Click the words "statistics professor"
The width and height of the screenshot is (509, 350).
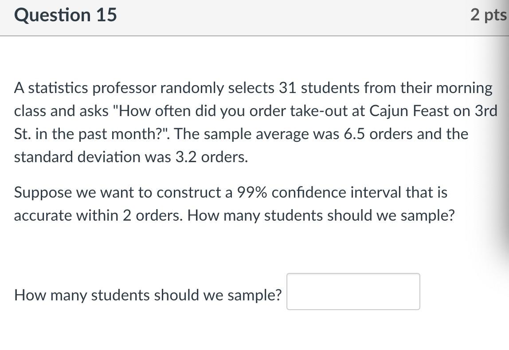tap(91, 88)
